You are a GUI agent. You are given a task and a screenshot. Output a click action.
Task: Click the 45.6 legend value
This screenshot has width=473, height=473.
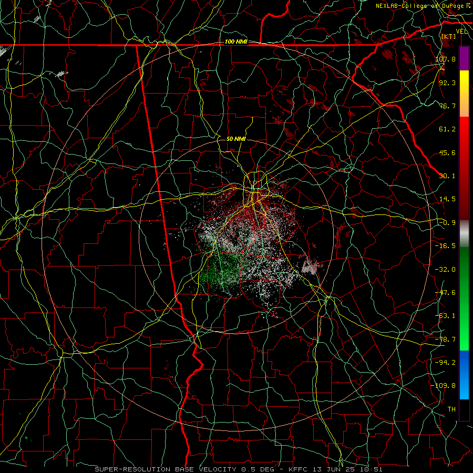[447, 152]
